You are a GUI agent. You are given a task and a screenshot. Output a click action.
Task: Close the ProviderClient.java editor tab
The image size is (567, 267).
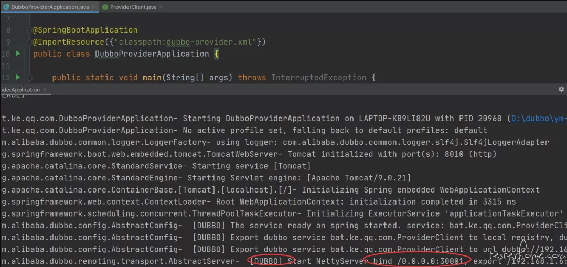160,7
